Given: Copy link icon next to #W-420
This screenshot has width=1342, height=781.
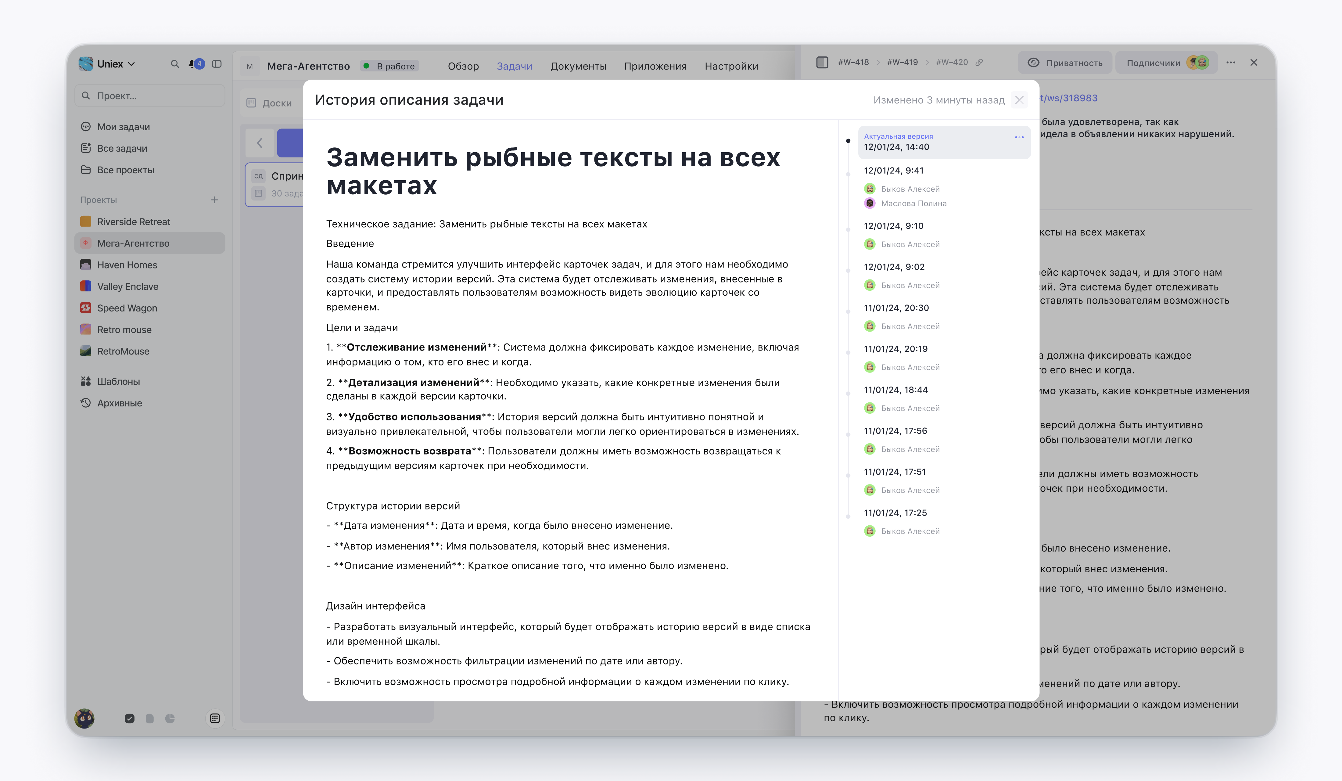Looking at the screenshot, I should coord(979,62).
